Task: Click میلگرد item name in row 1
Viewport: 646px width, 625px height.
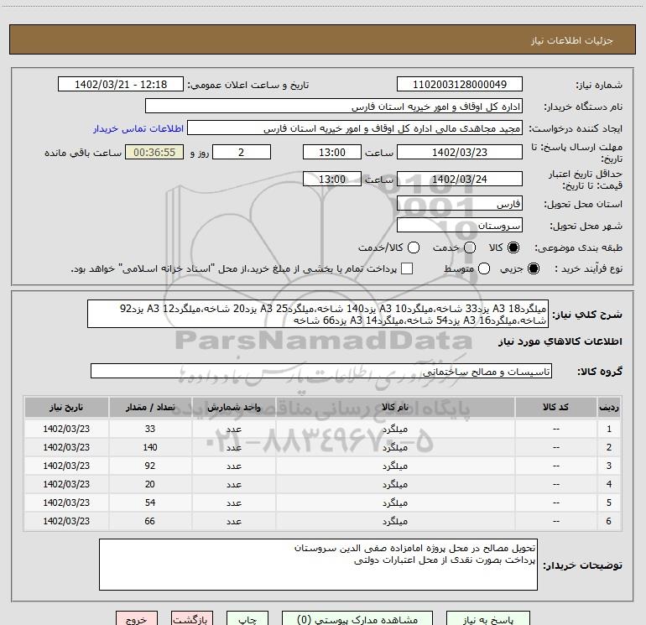Action: click(394, 429)
